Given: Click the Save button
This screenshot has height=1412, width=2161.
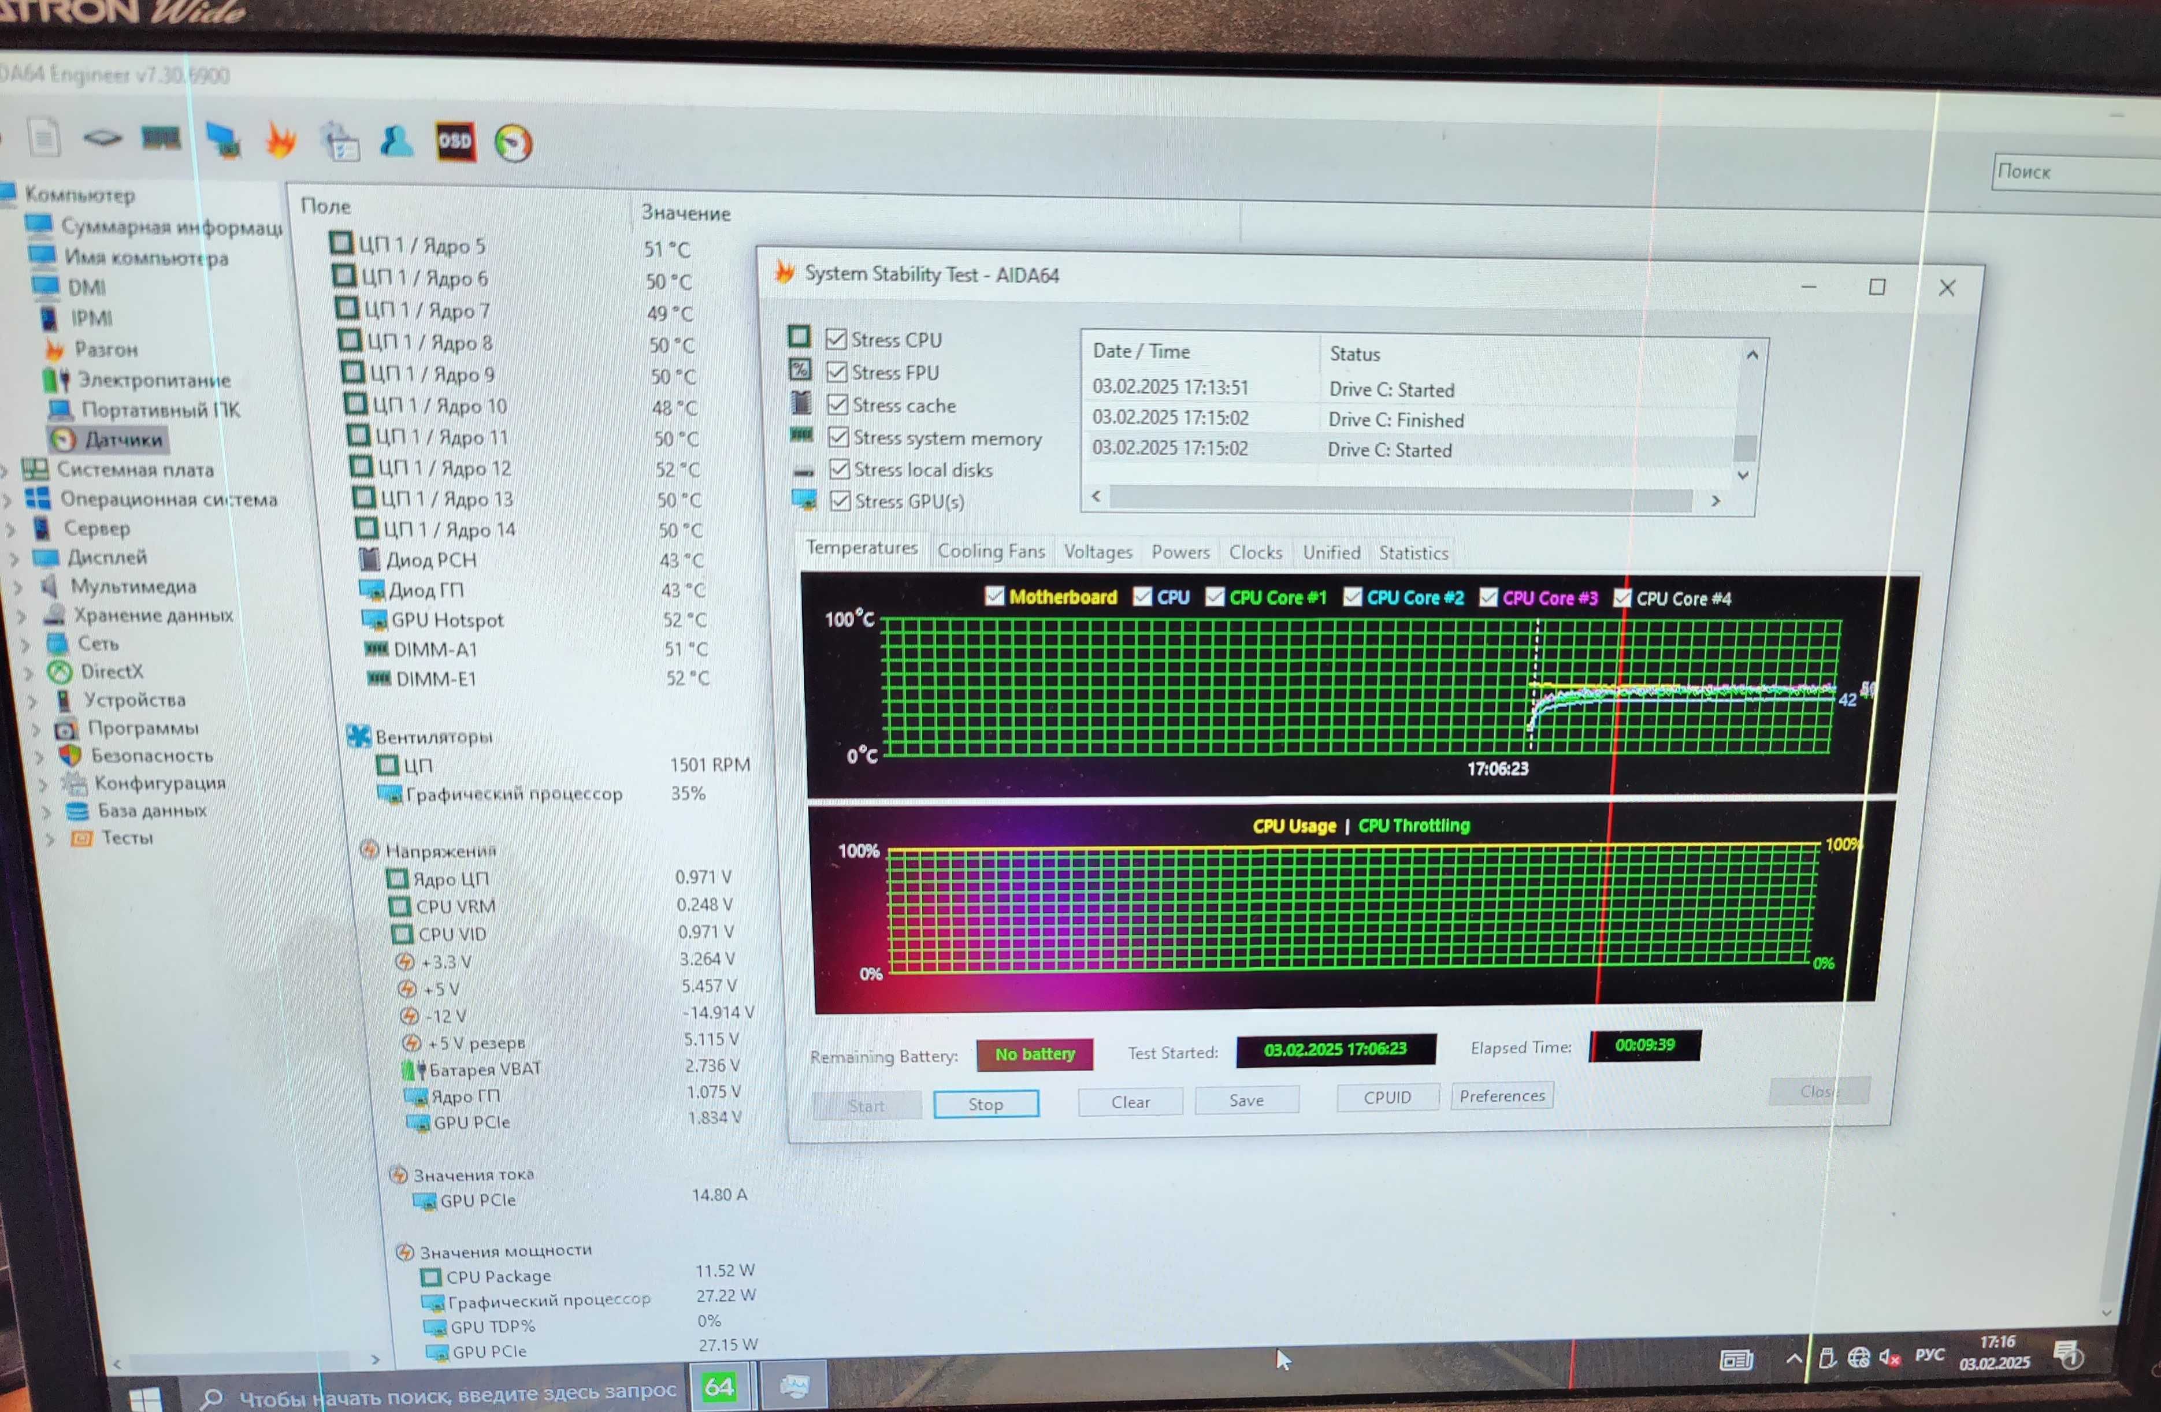Looking at the screenshot, I should (1246, 1099).
